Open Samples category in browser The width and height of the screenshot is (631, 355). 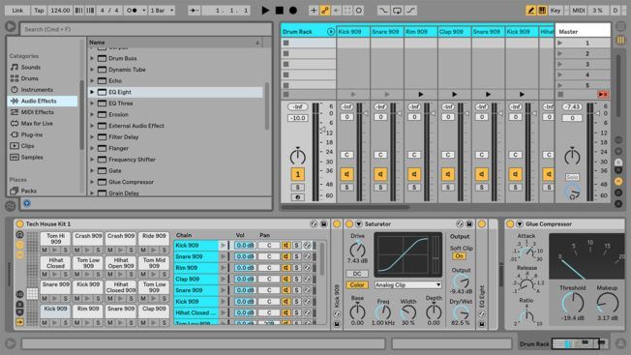[32, 158]
